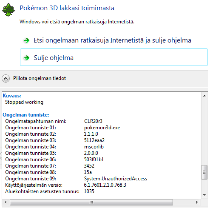
Task: Click the Aluekohtaisten asetusten tunnus: label
Action: pyautogui.click(x=42, y=191)
